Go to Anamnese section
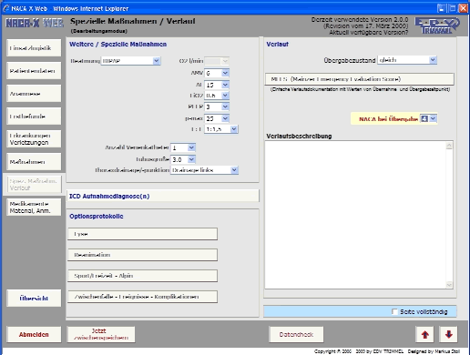 pos(34,94)
